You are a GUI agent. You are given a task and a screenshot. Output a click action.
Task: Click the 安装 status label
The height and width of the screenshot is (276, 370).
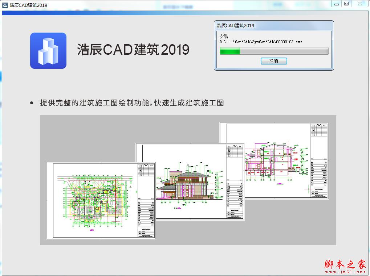coord(224,36)
